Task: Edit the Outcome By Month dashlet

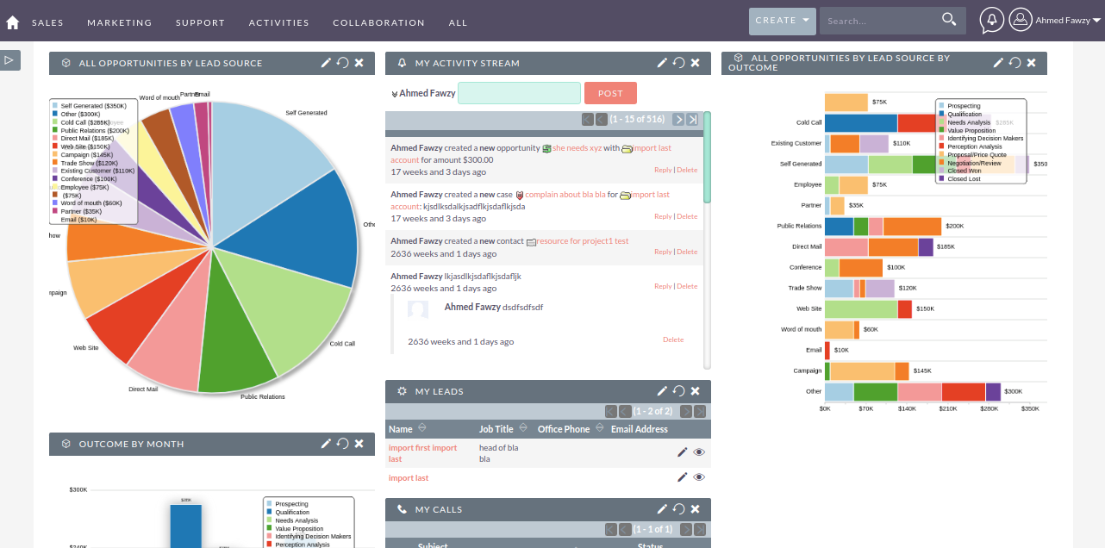Action: 326,444
